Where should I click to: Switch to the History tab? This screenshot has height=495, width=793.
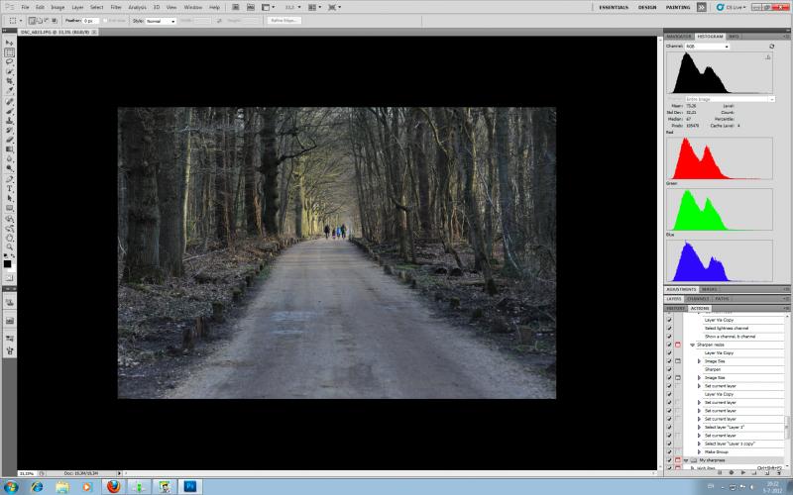[675, 308]
